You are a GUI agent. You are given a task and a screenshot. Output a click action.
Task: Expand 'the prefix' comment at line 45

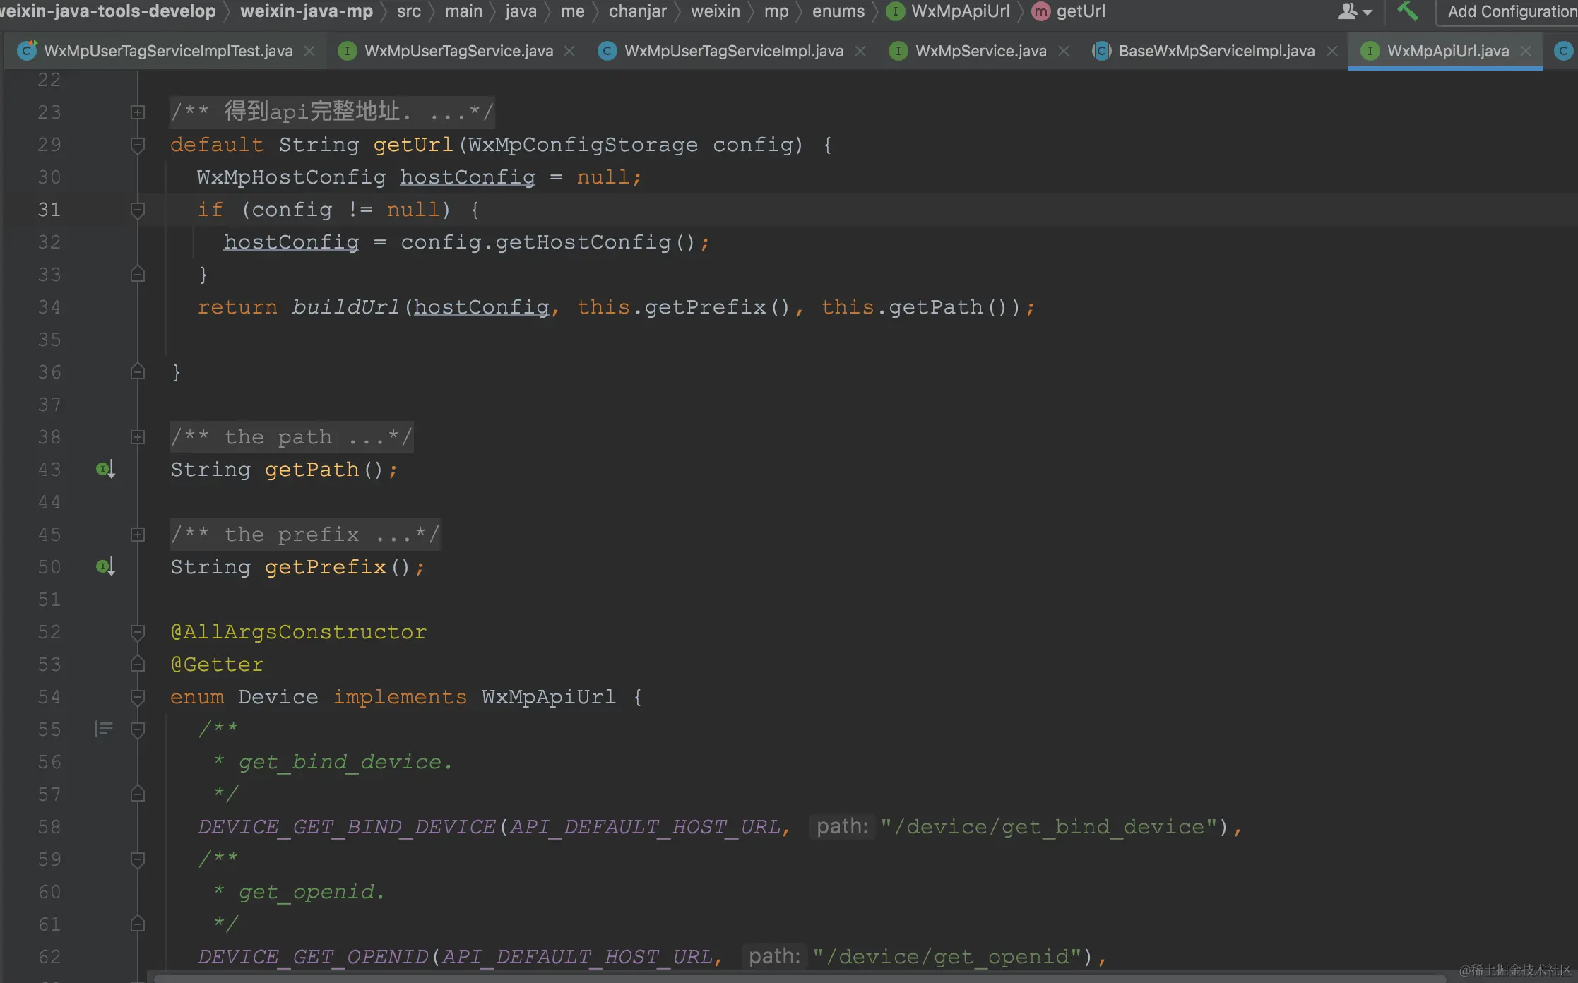click(x=138, y=535)
